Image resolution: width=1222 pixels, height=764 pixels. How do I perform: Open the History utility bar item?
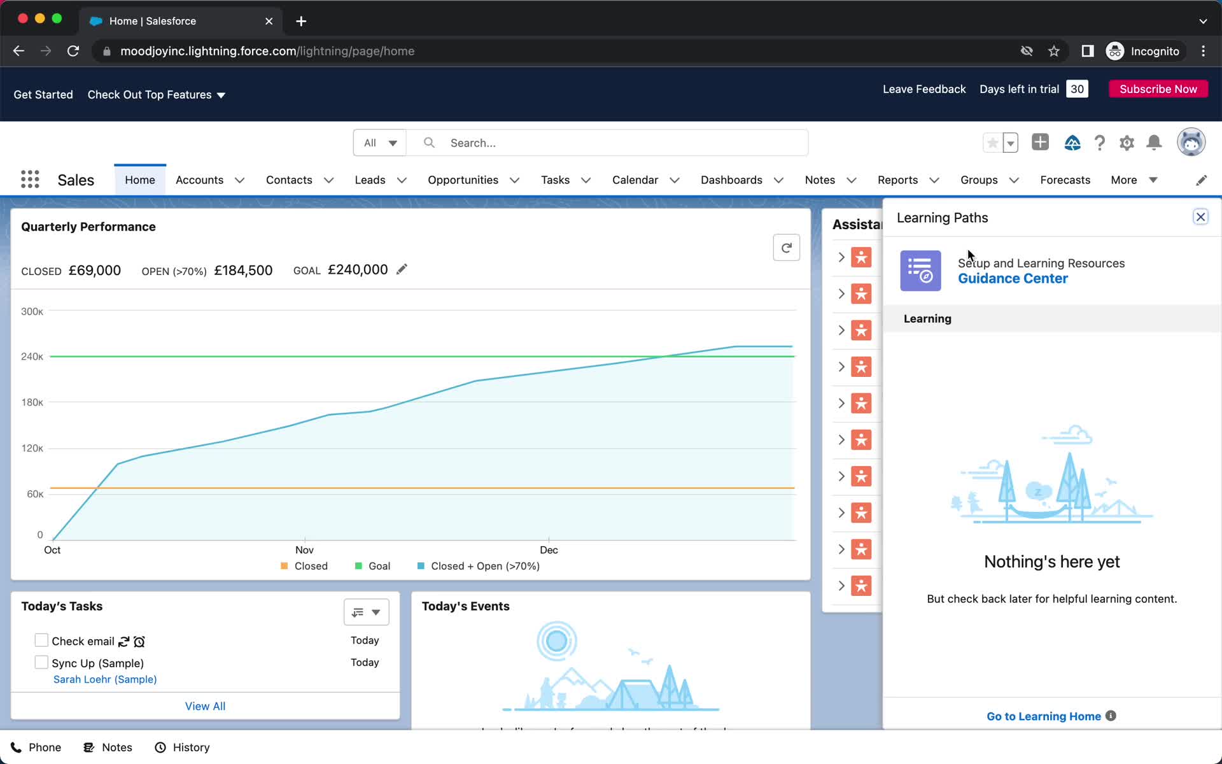pyautogui.click(x=183, y=747)
